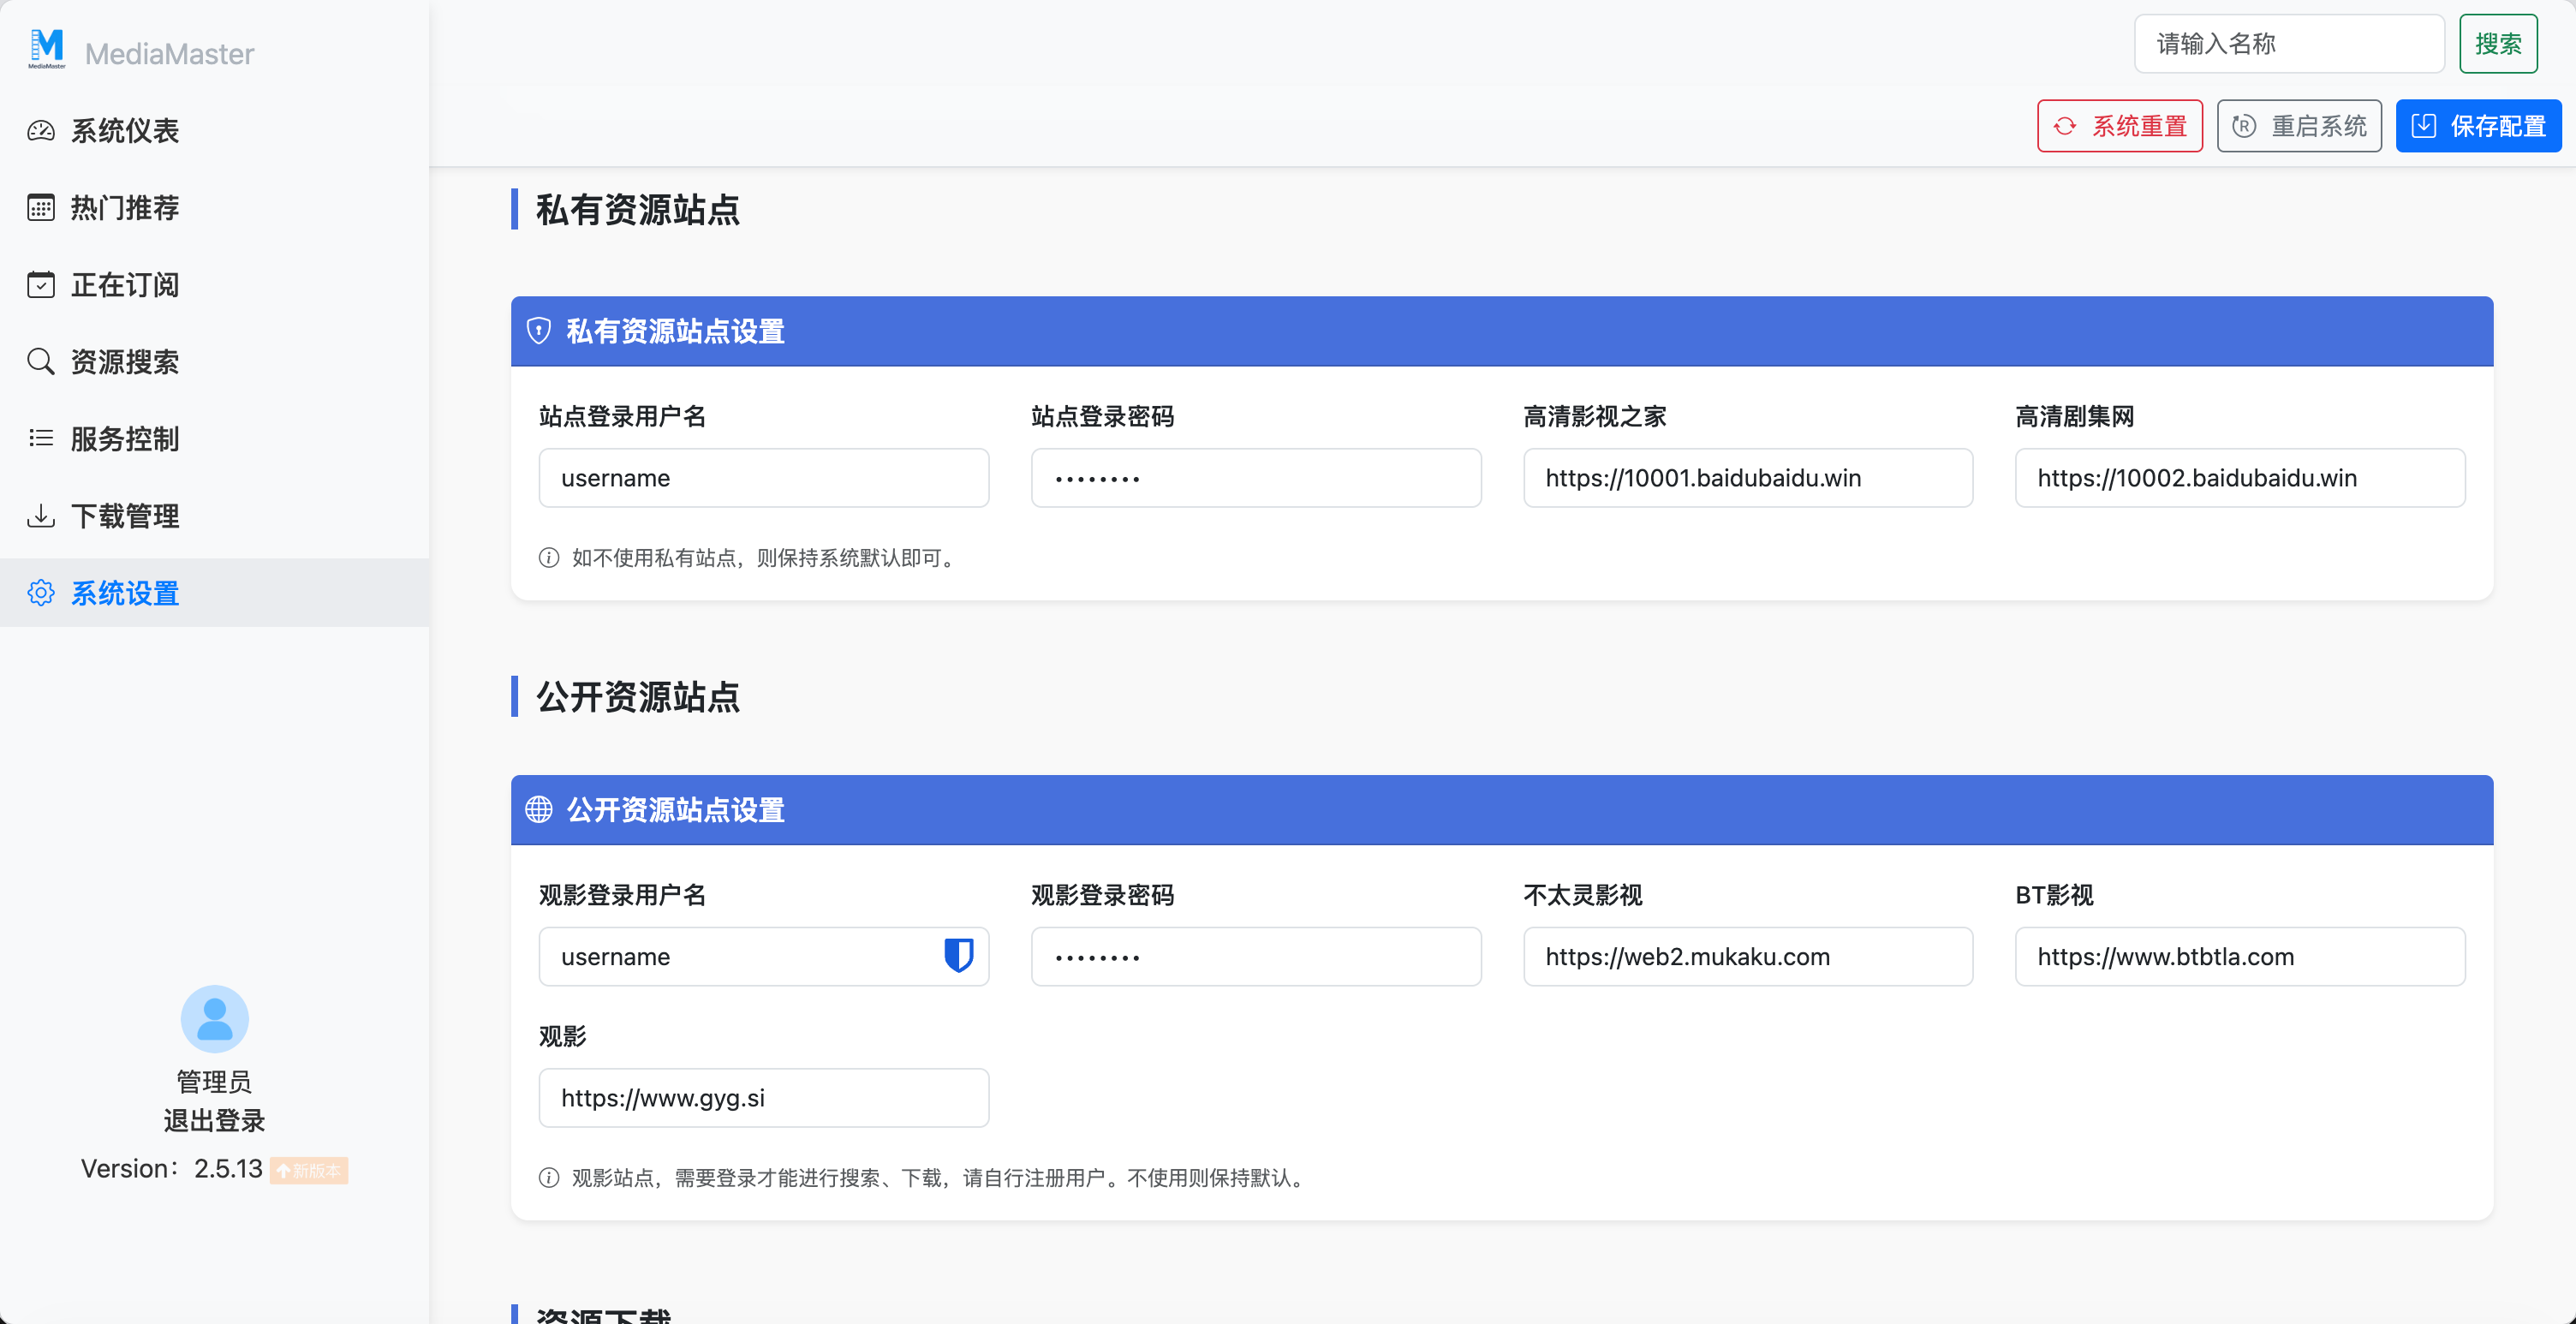The image size is (2576, 1324).
Task: Focus the 站点登录用户名 input
Action: [x=764, y=478]
